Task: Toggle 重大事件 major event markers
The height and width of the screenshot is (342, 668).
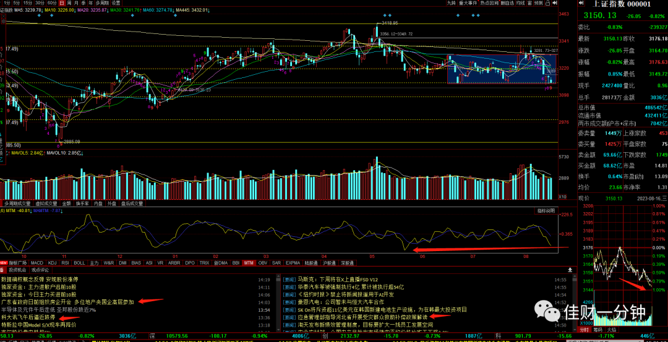Action: coord(468,3)
